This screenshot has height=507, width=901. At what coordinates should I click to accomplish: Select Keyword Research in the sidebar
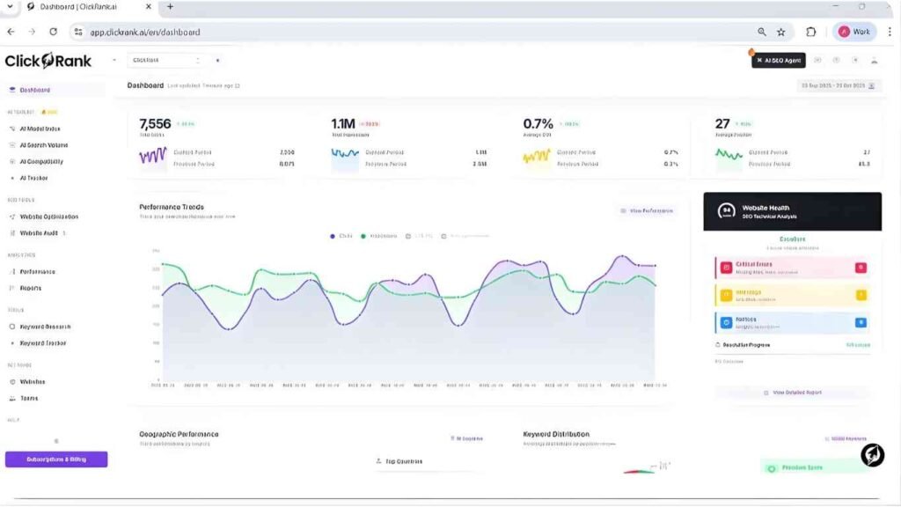(46, 326)
